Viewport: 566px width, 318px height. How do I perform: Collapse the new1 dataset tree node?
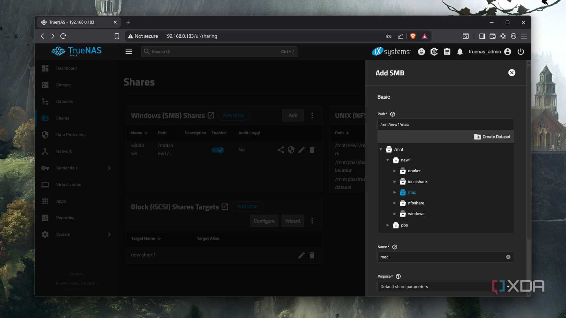tap(388, 160)
